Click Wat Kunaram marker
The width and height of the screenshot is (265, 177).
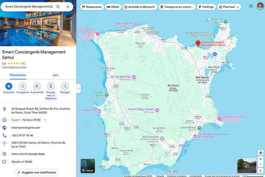pos(162,138)
